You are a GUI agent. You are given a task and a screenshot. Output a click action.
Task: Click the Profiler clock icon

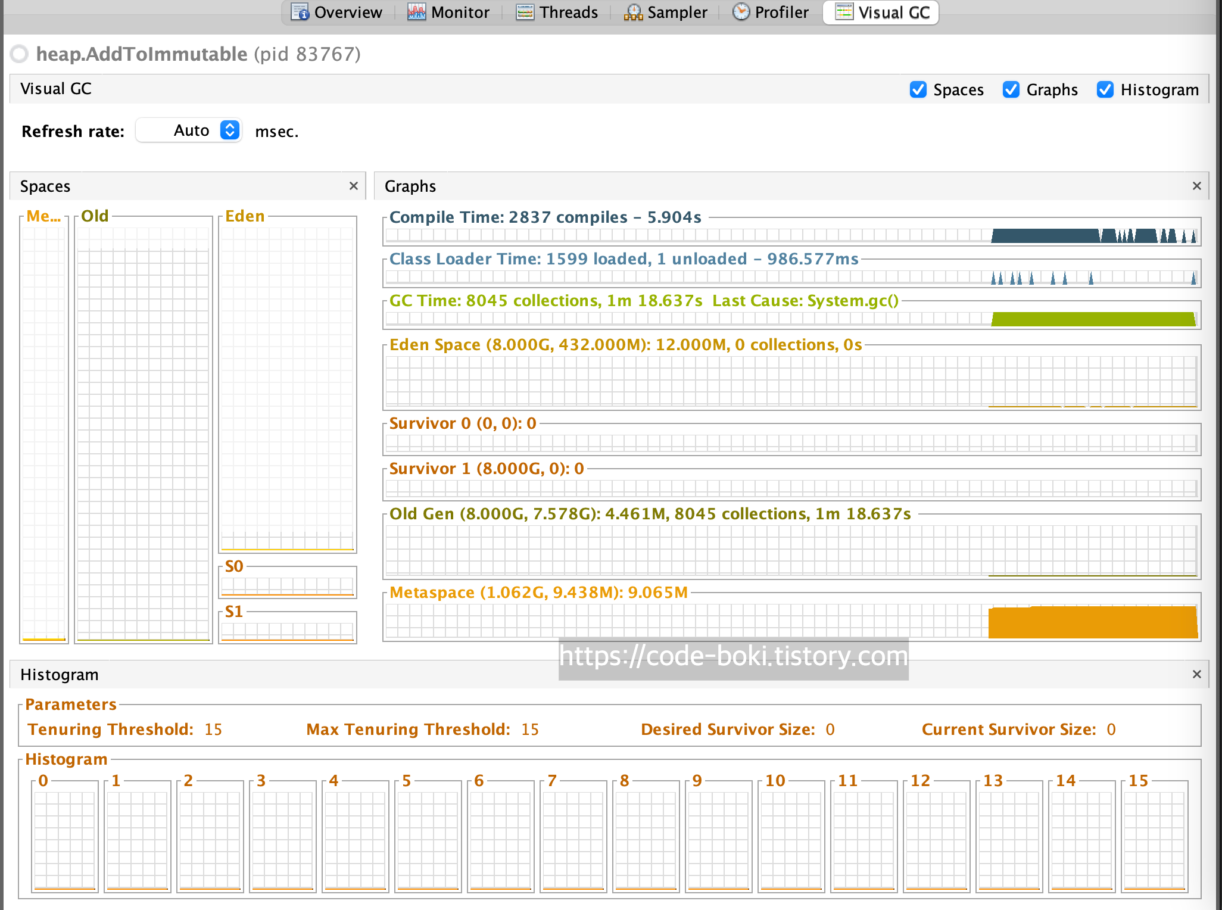(741, 12)
